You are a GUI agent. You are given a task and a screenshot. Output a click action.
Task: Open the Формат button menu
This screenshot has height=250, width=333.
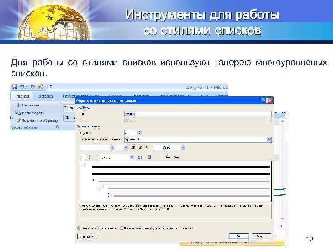coord(87,237)
